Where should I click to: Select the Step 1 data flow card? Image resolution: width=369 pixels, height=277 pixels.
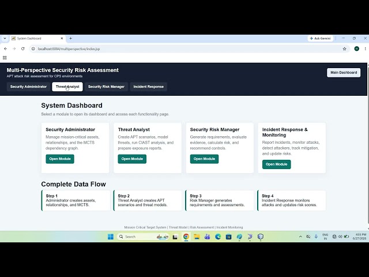76,200
